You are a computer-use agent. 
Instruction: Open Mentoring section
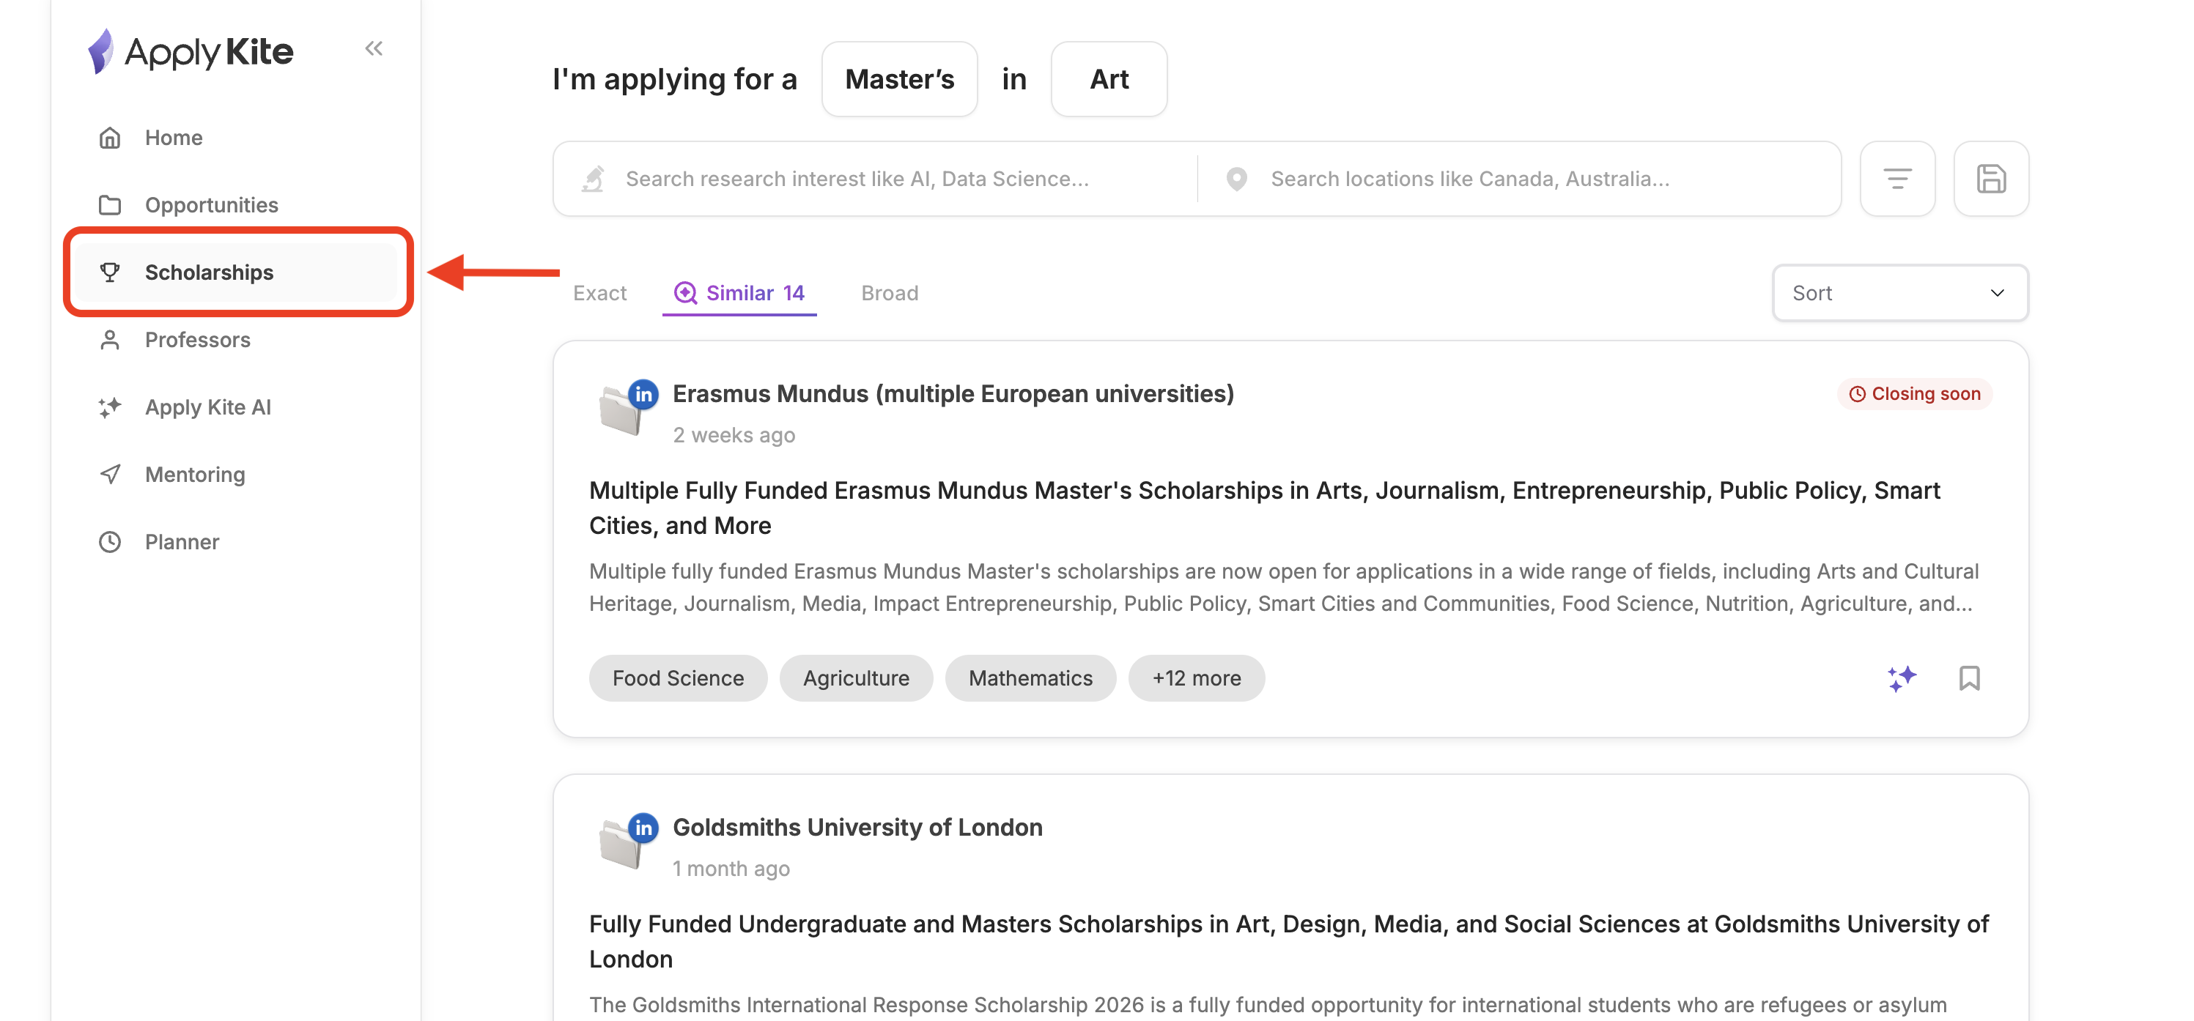[x=194, y=475]
